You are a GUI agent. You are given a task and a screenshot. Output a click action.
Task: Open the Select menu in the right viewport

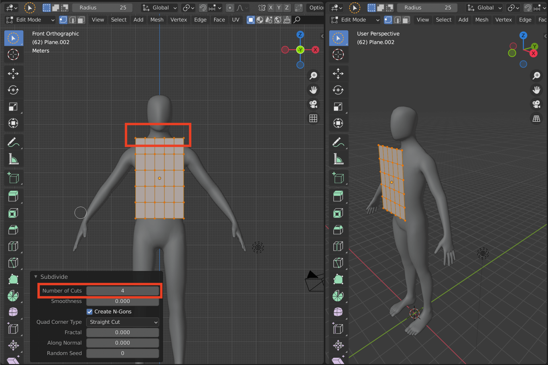[443, 20]
